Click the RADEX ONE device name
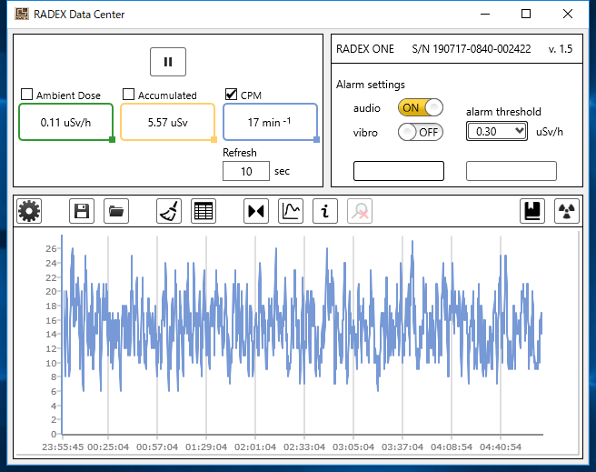596x472 pixels. tap(365, 49)
